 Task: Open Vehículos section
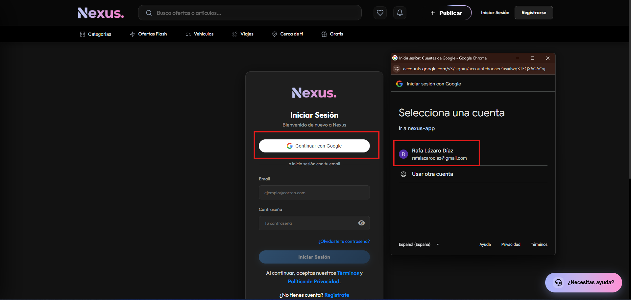(x=200, y=34)
